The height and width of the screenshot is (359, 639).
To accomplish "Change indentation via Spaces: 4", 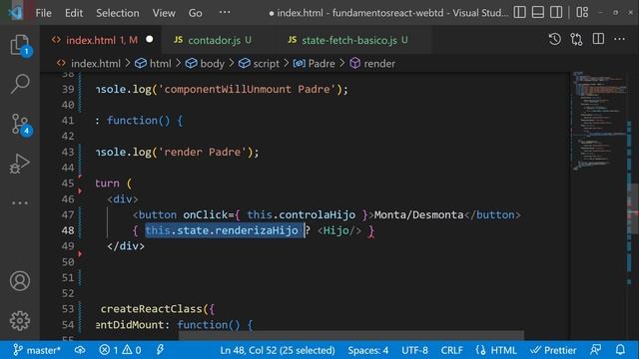I will click(x=368, y=350).
